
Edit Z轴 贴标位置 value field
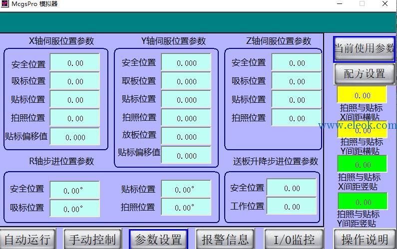pyautogui.click(x=297, y=99)
